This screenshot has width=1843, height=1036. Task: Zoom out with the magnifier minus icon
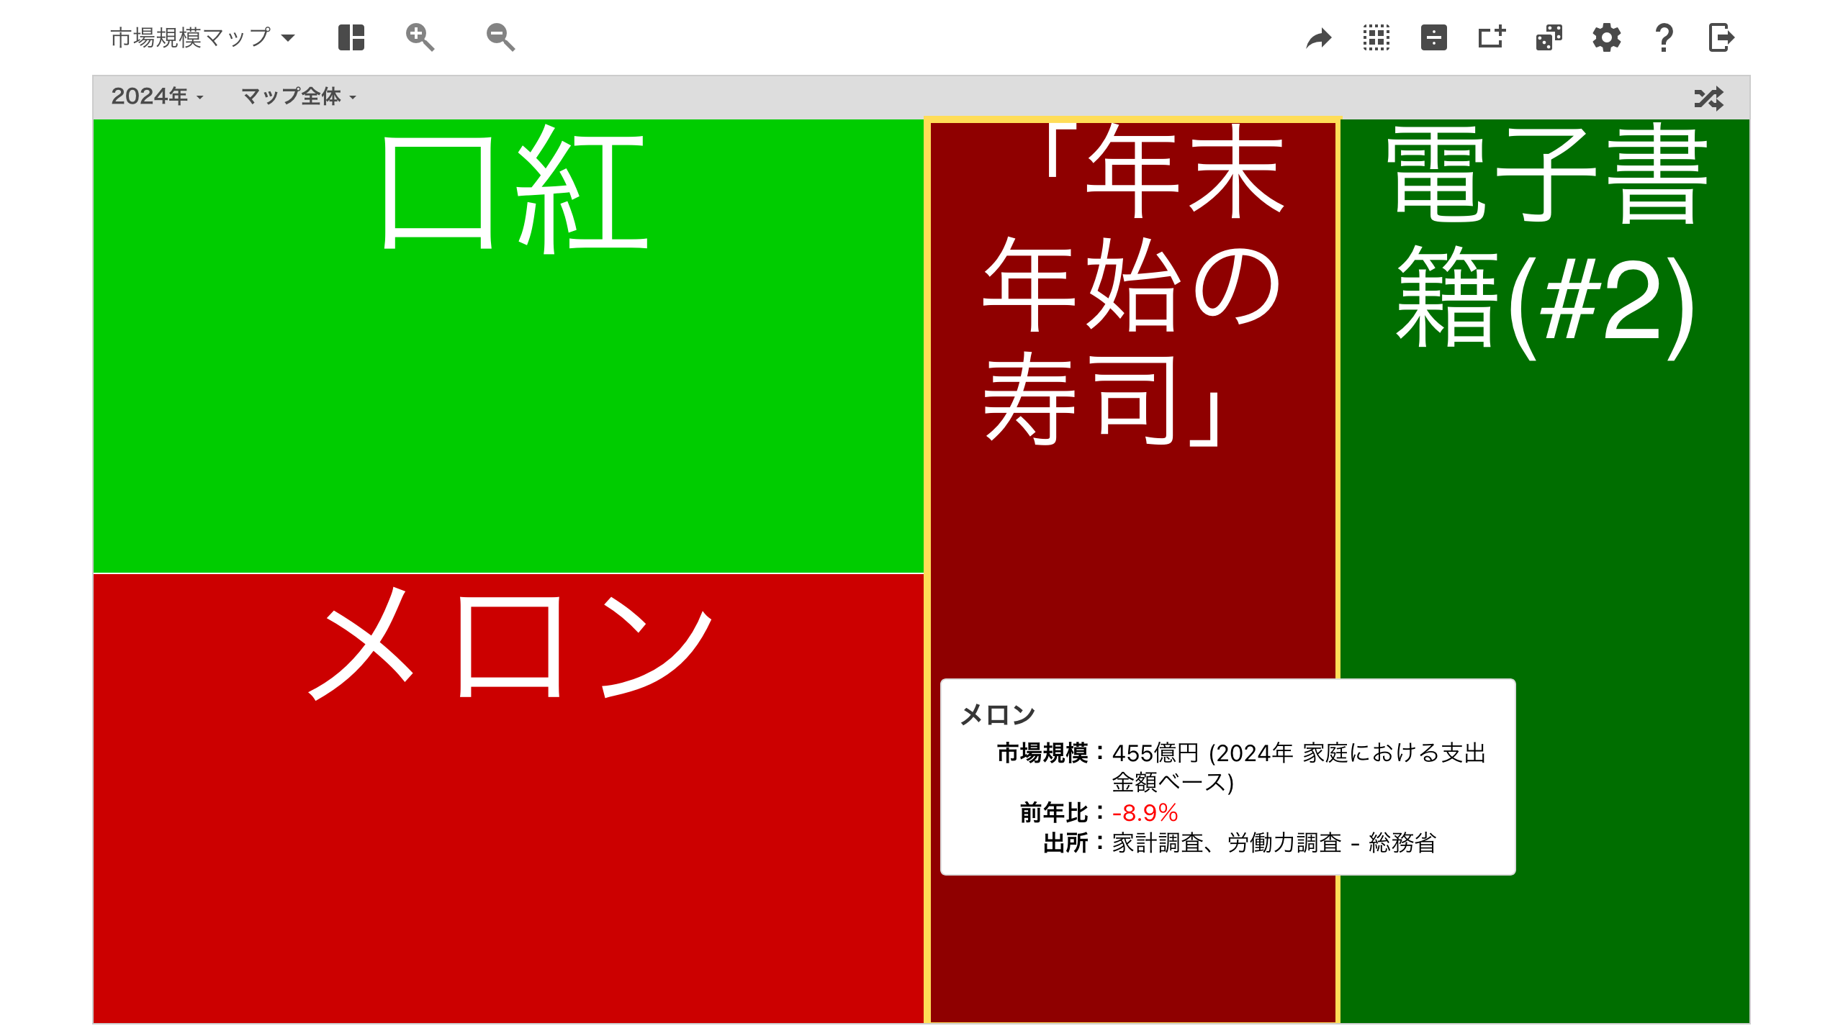500,37
